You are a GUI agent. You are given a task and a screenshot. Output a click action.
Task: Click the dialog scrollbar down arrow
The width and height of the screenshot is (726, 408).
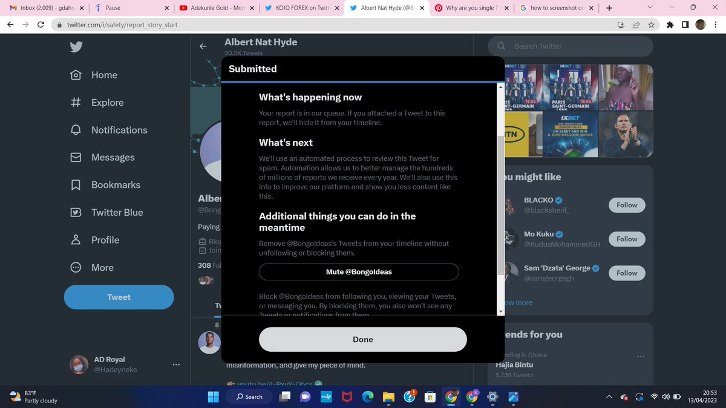point(500,311)
